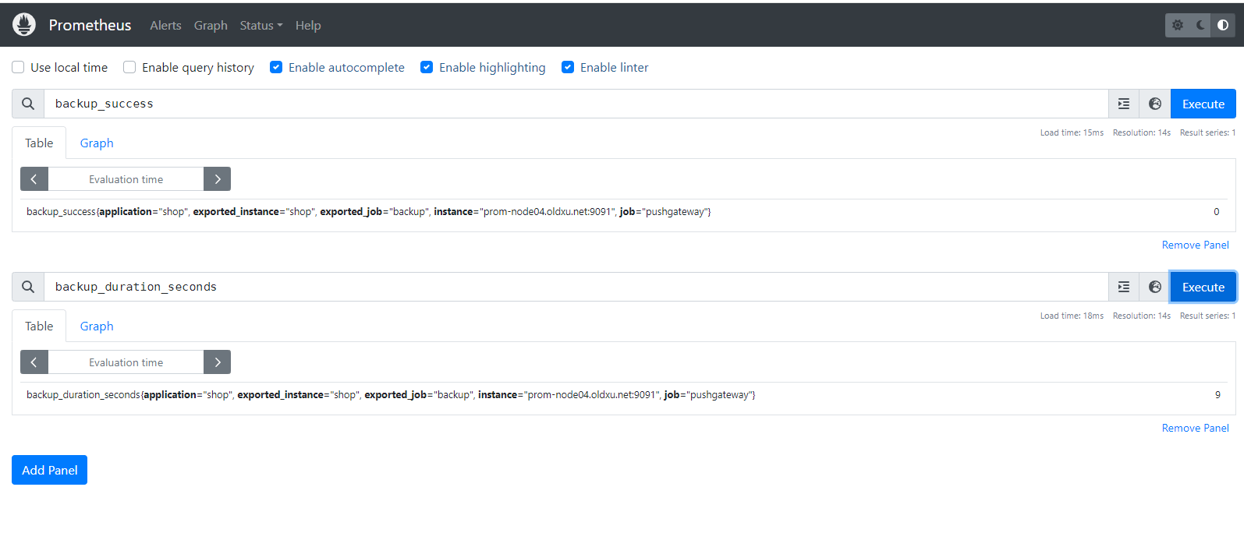Format the backup_success expression icon
1244x540 pixels.
1124,104
